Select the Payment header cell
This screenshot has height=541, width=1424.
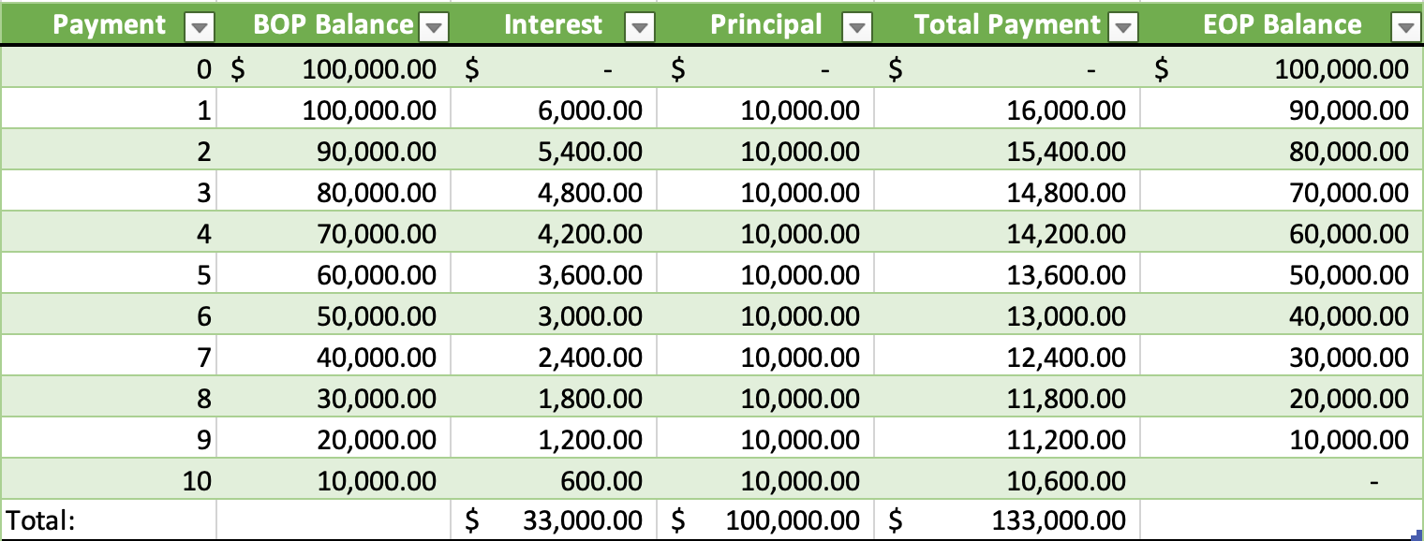coord(109,25)
